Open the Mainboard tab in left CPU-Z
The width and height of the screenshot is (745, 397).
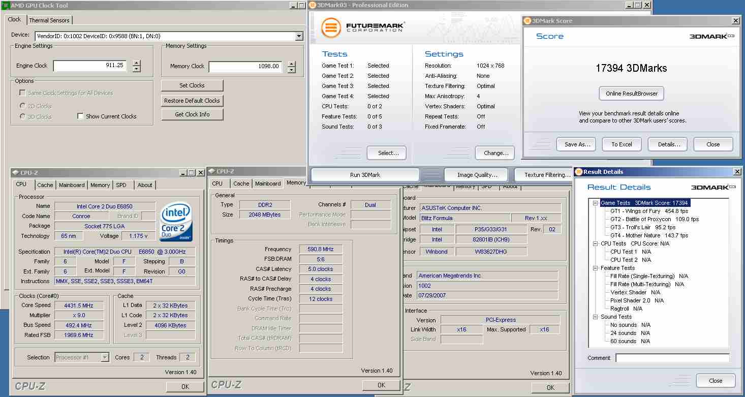point(72,185)
